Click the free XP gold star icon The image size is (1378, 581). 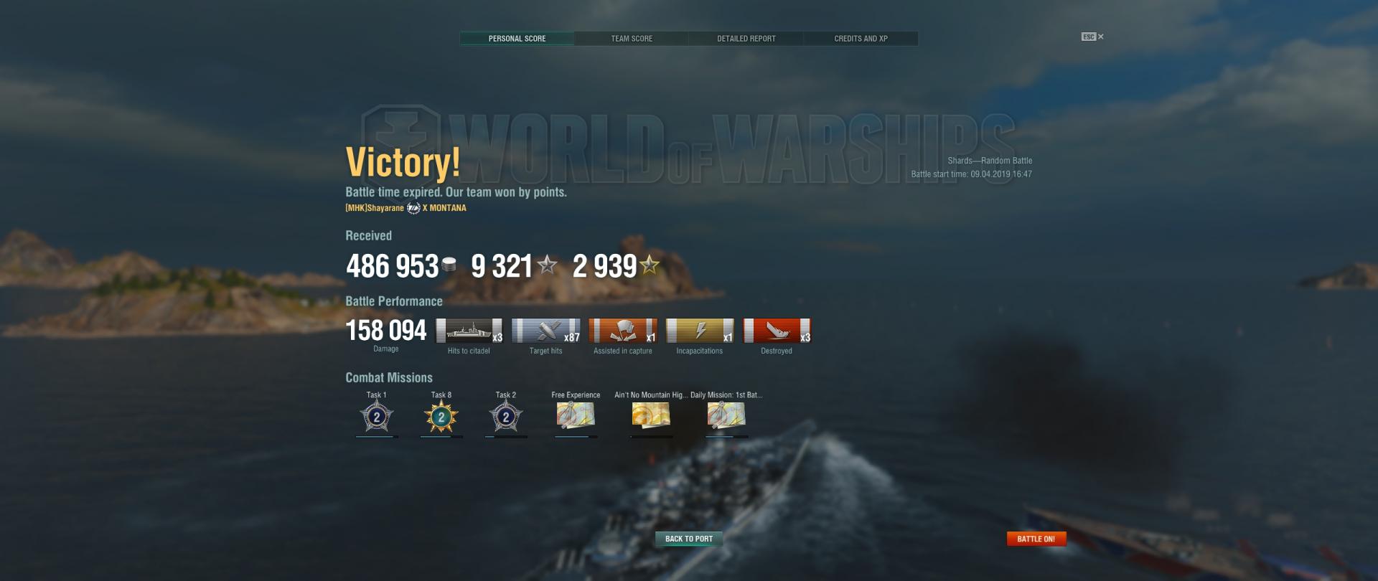click(x=650, y=265)
